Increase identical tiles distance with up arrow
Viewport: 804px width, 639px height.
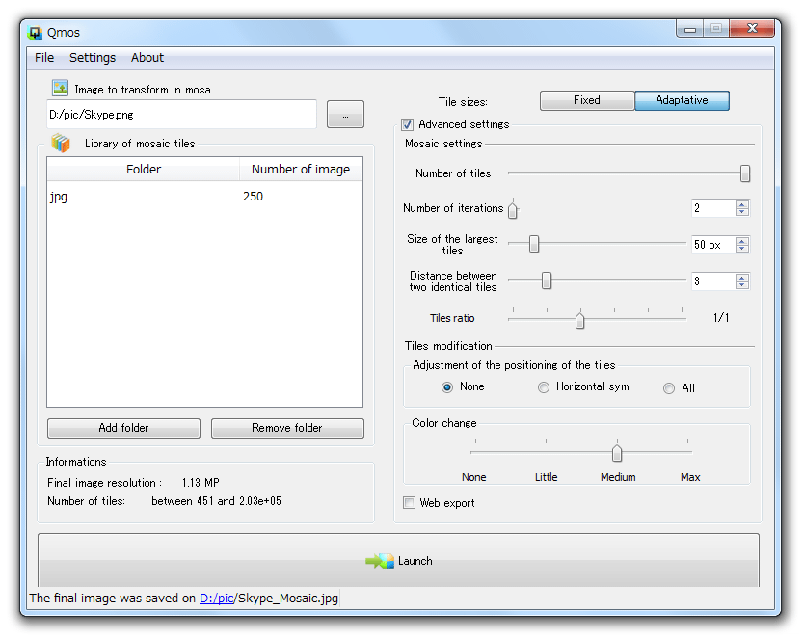click(x=741, y=278)
